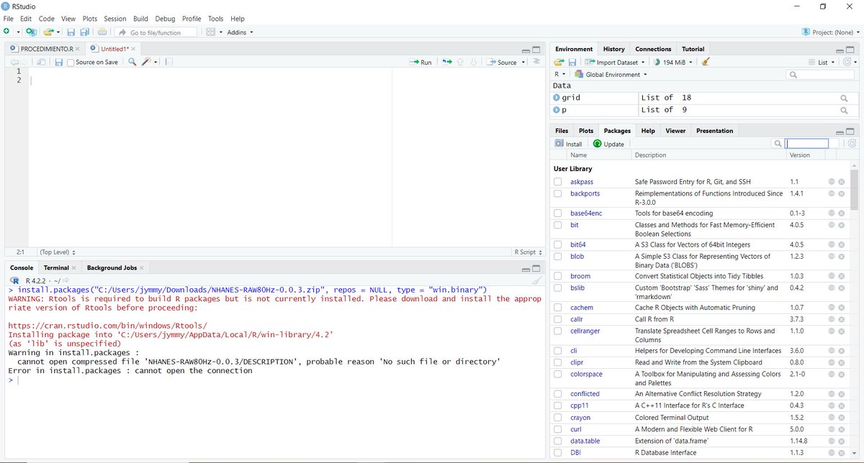Load a workspace in the Environment pane
Viewport: 864px width, 463px height.
click(x=558, y=62)
